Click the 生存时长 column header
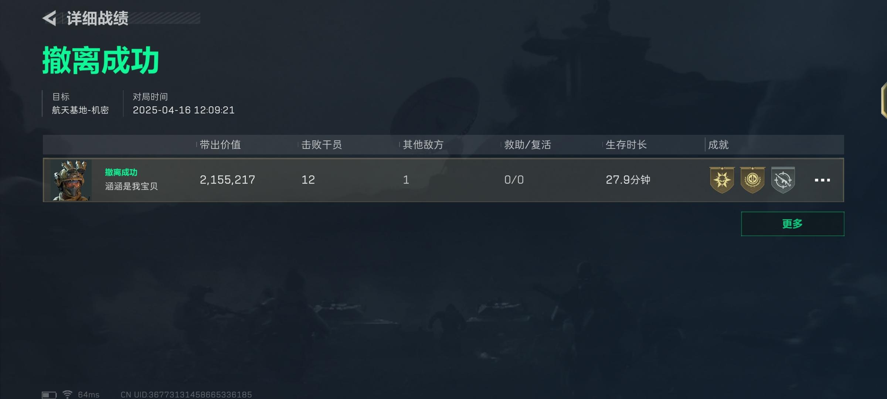This screenshot has height=399, width=887. click(626, 144)
